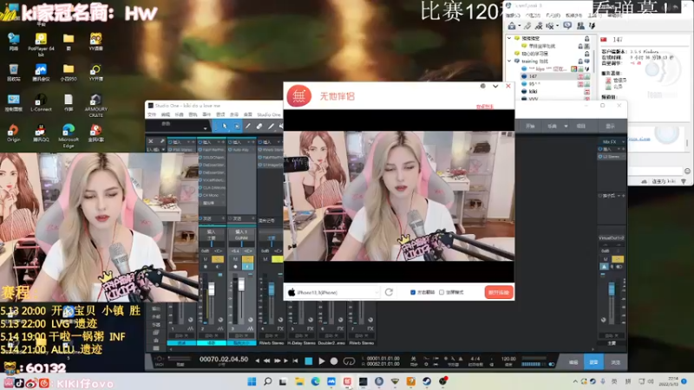This screenshot has height=390, width=694.
Task: Open dropdown arrow beside TeamSpeak away icon
Action: pos(519,27)
